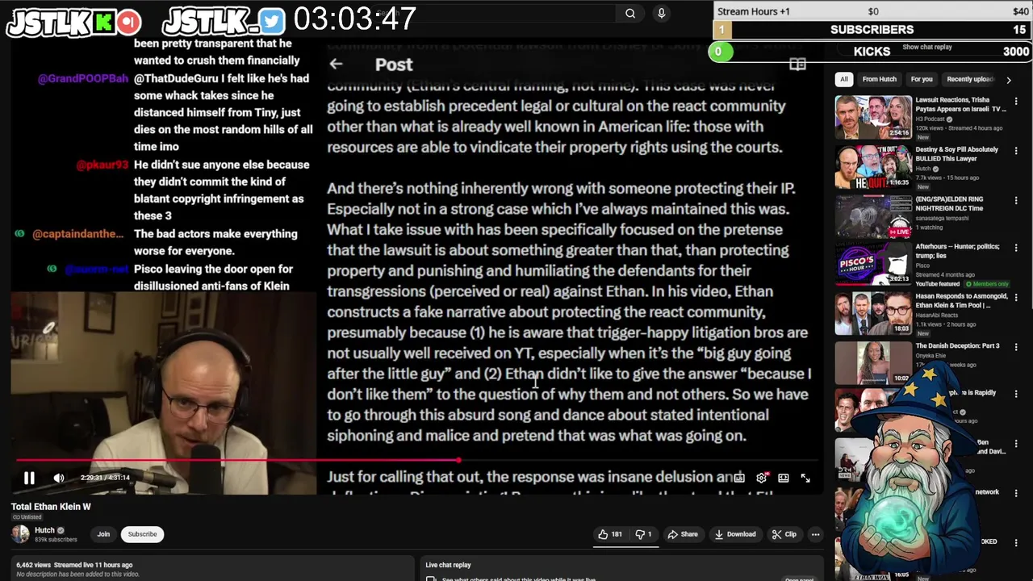
Task: Click the Show chat replay label
Action: 927,47
